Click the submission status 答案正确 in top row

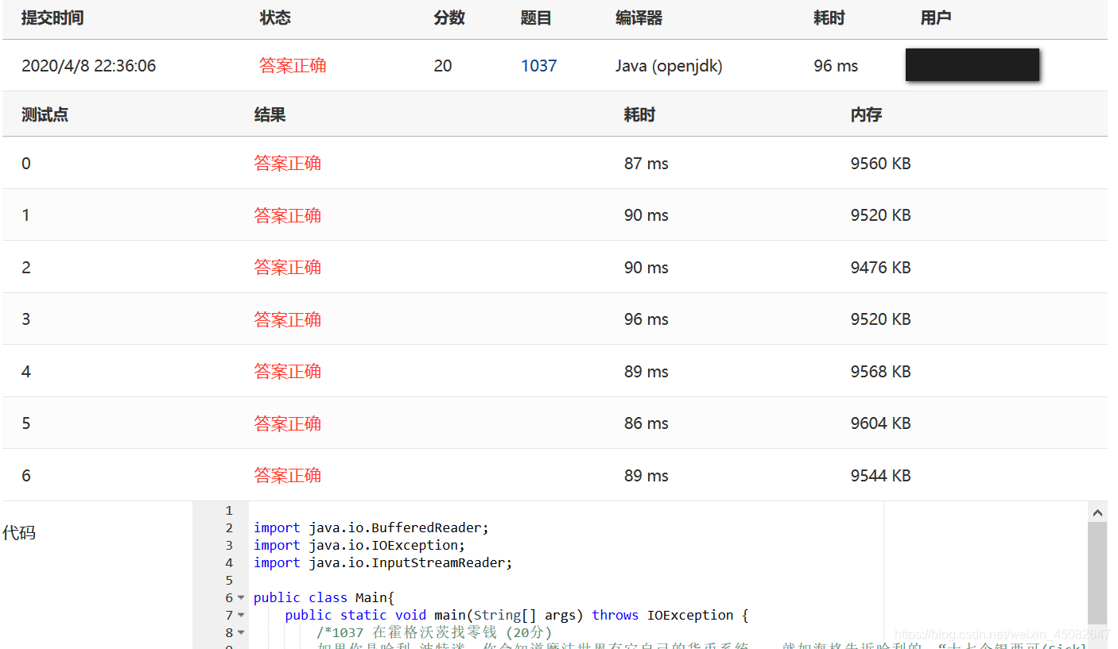[x=293, y=66]
